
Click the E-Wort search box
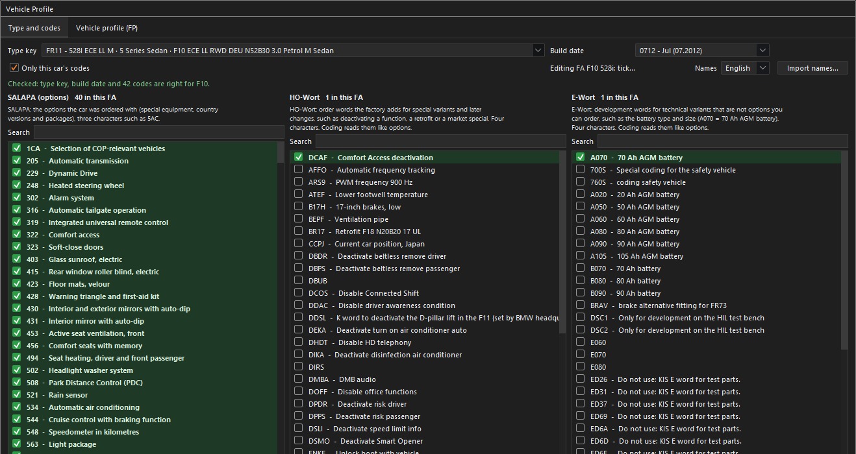(722, 141)
